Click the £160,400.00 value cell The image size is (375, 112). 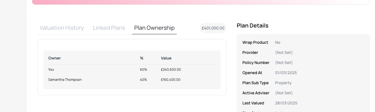pyautogui.click(x=171, y=80)
